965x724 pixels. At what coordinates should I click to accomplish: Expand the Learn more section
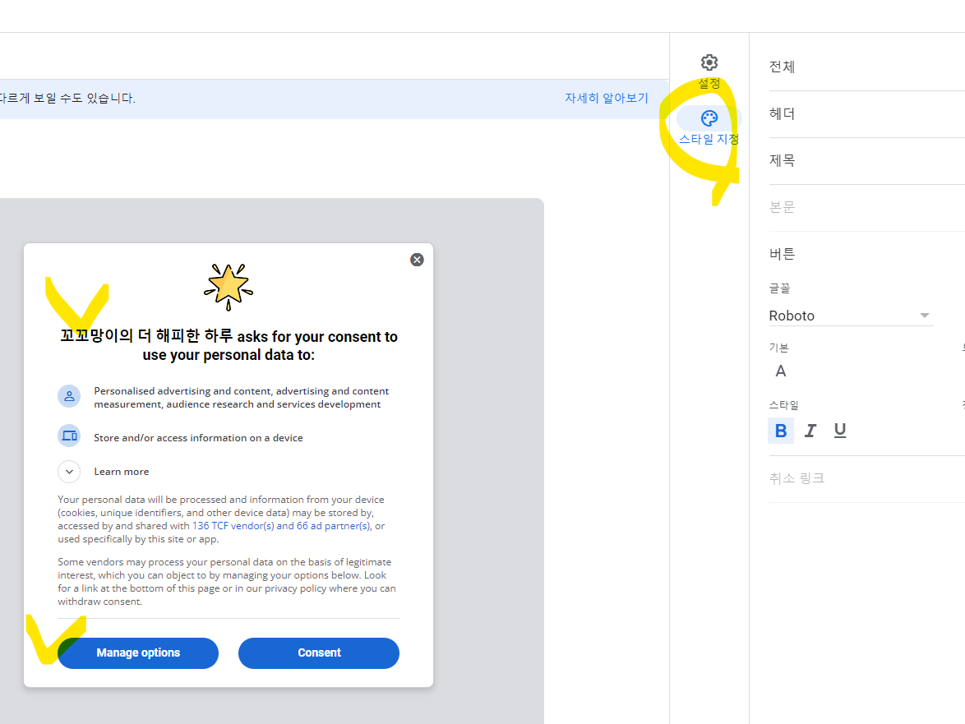tap(69, 471)
